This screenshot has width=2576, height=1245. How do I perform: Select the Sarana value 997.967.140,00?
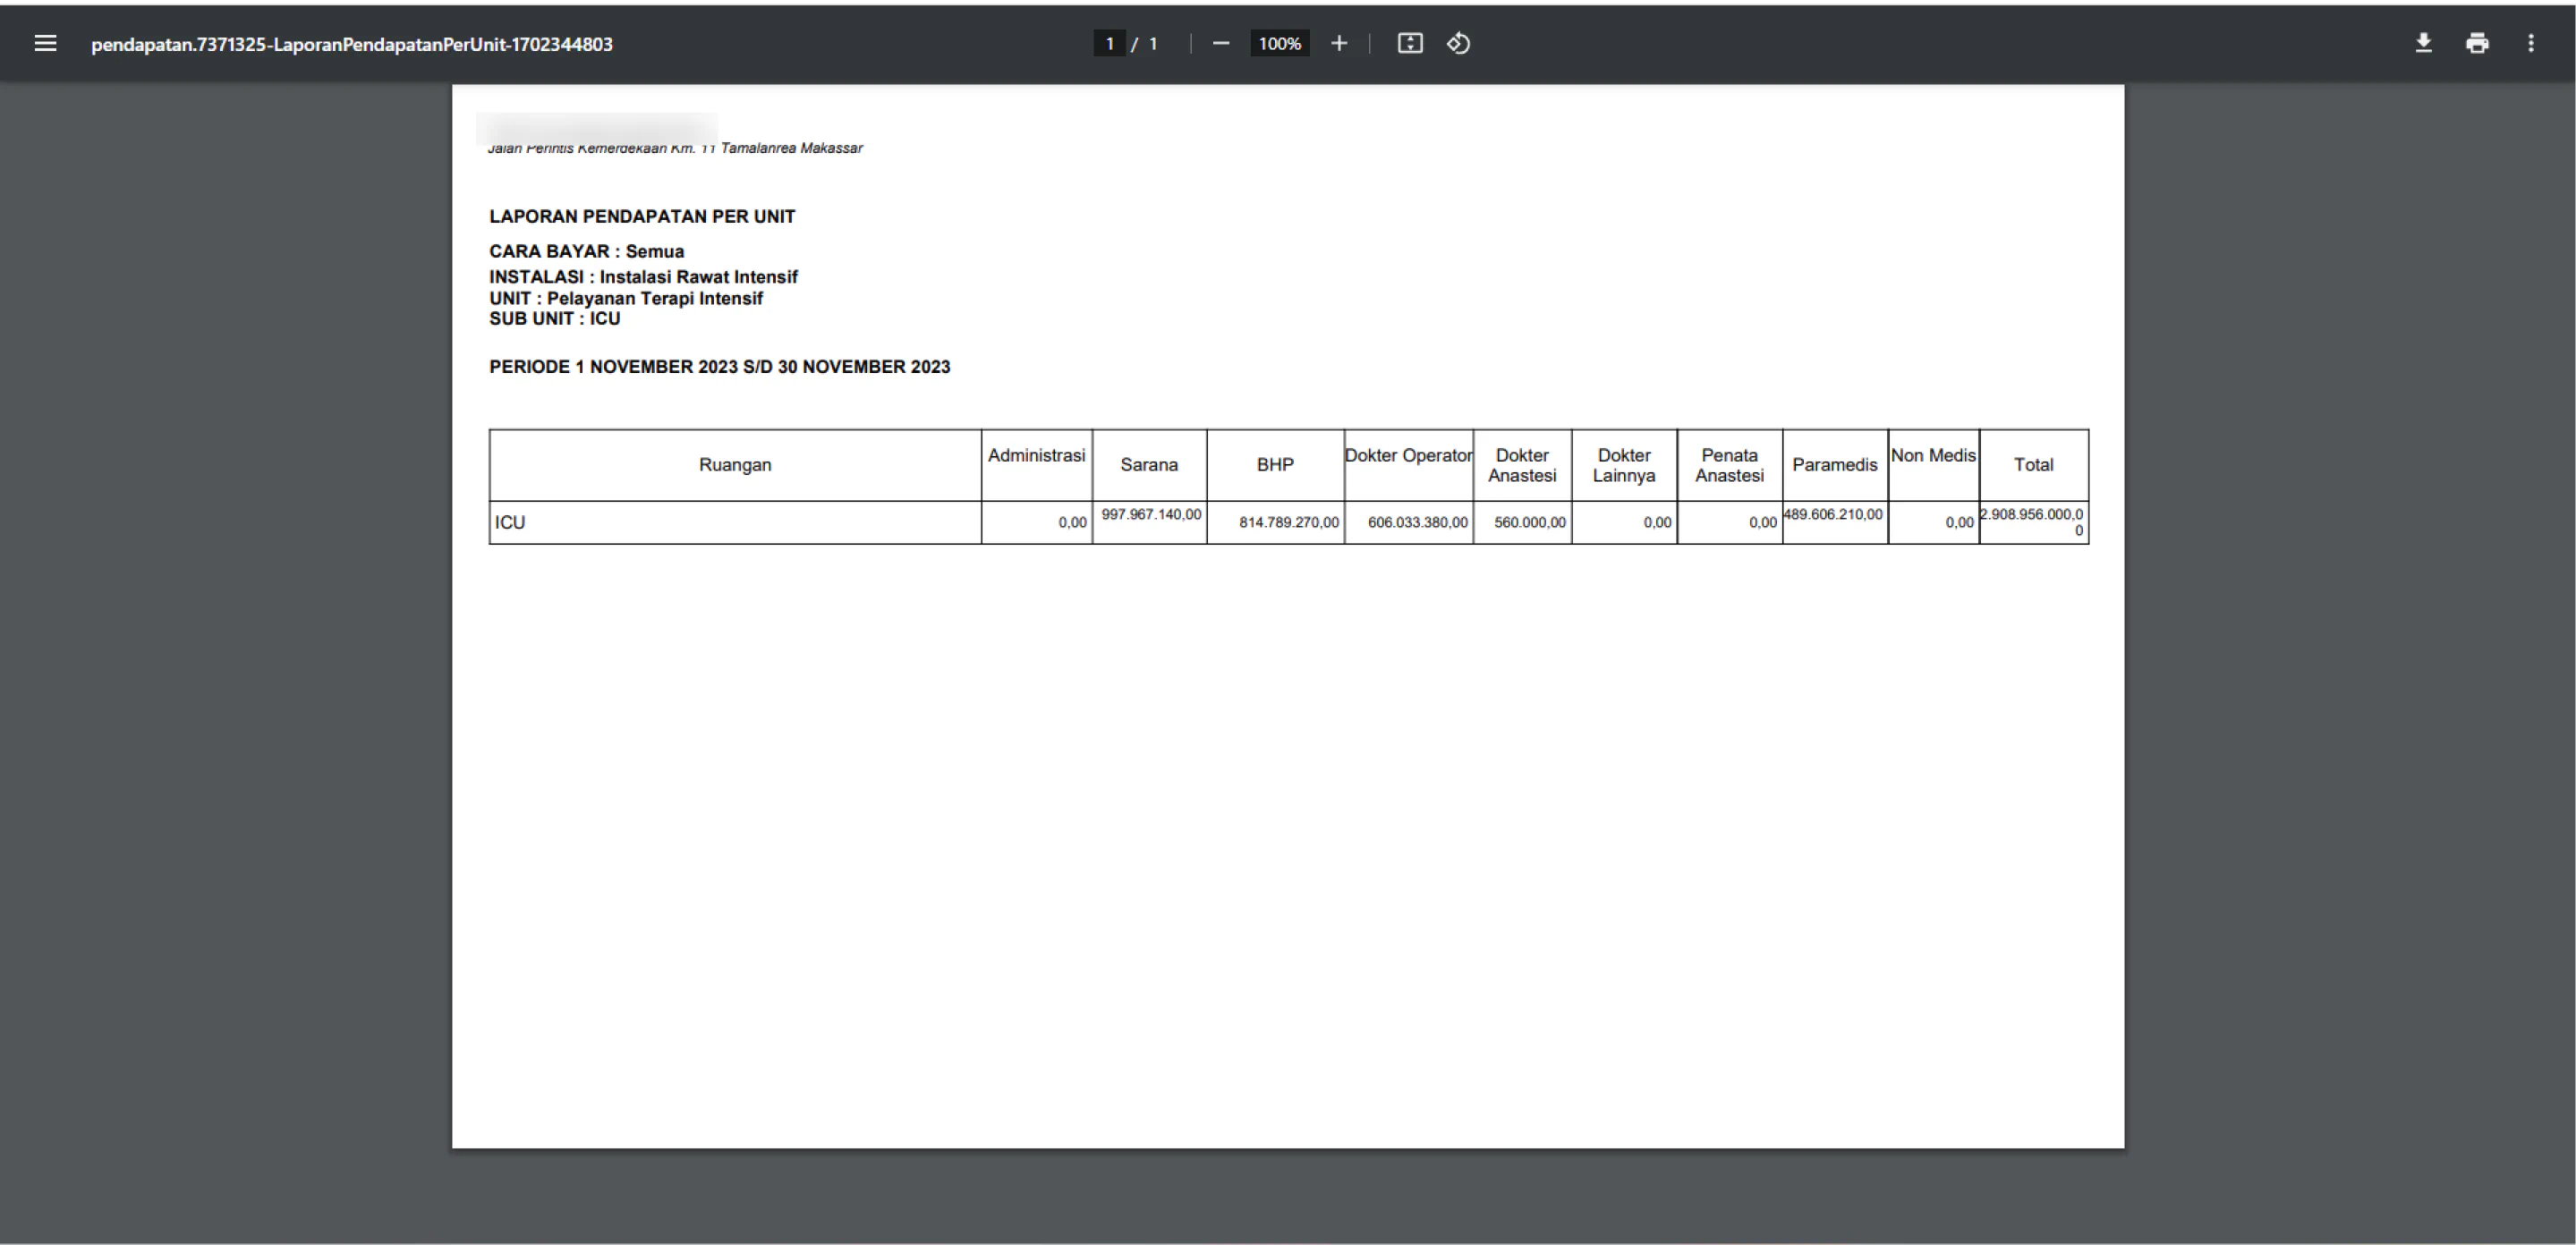click(1151, 514)
